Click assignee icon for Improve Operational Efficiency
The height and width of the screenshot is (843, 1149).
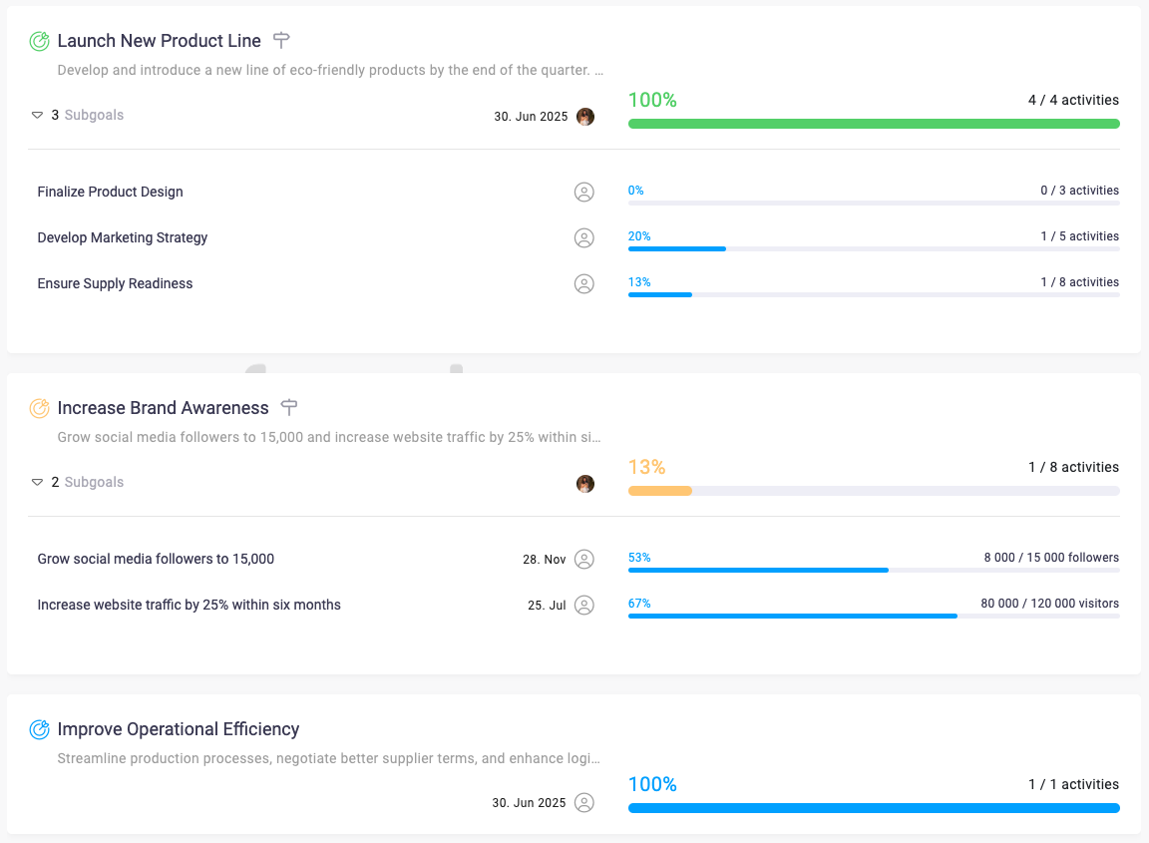pos(584,802)
